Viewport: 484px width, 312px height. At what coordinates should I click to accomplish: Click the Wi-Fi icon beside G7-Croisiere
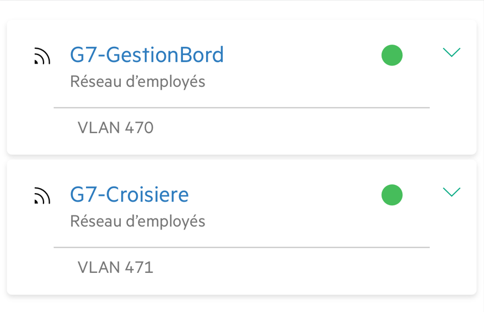[42, 196]
